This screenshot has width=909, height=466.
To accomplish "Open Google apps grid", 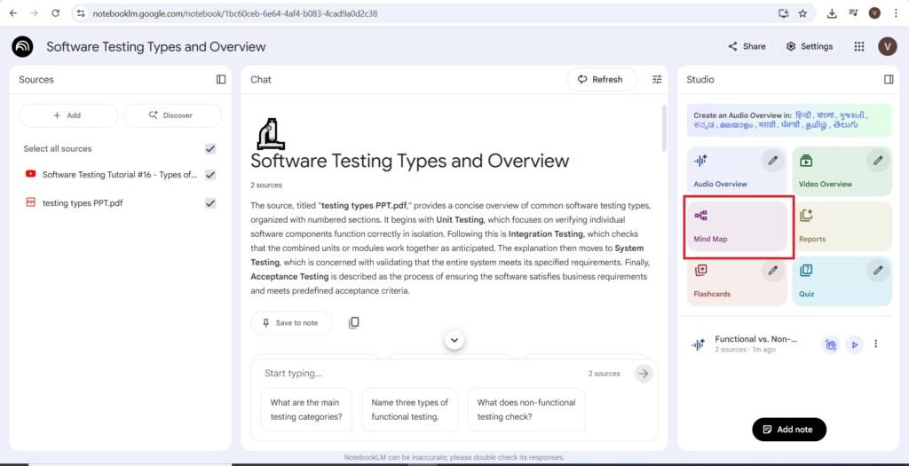I will pos(858,46).
